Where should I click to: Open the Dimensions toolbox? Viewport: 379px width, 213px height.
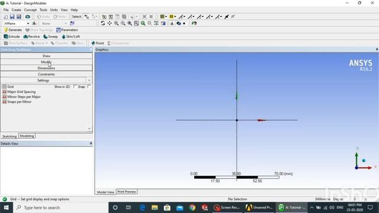(46, 68)
